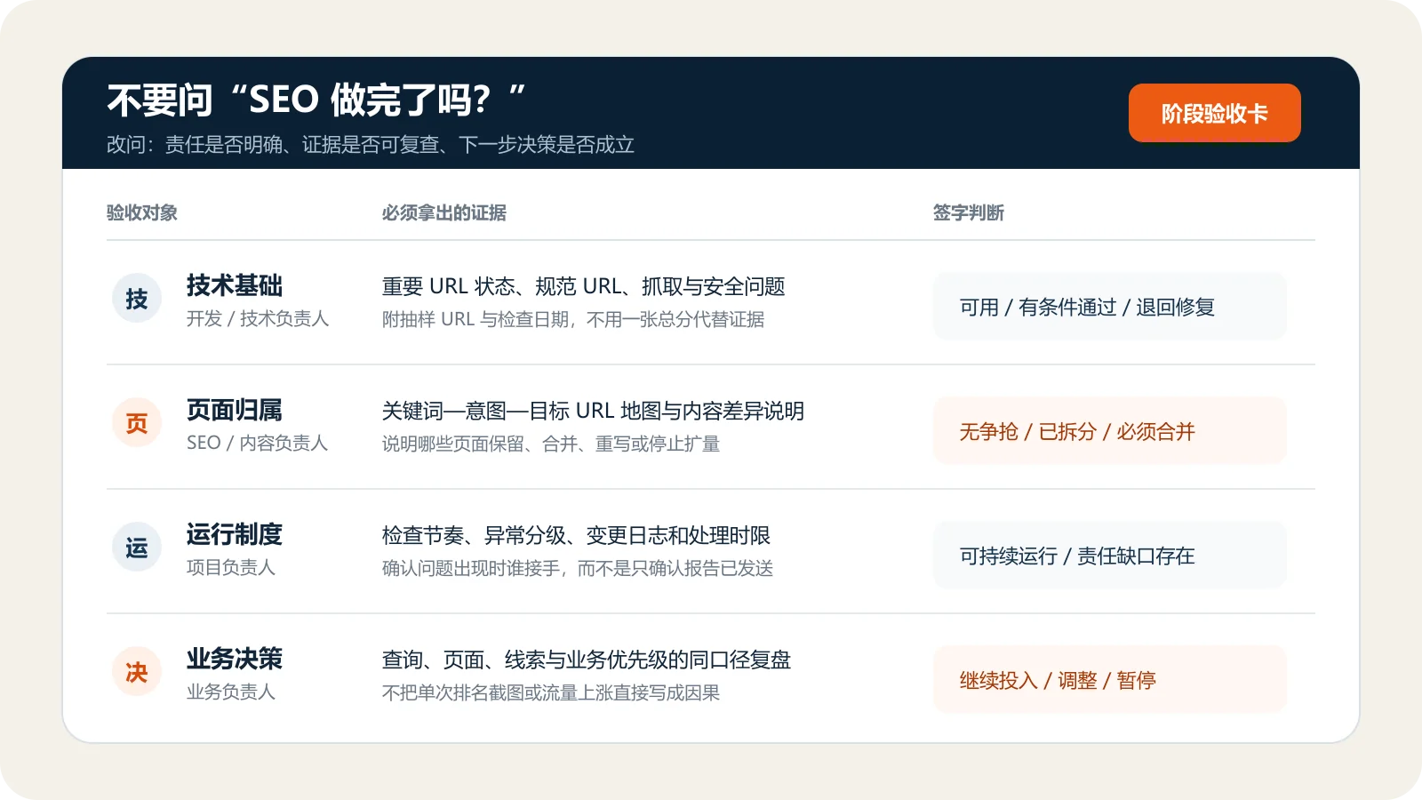Click the 技术基础 row title
The height and width of the screenshot is (800, 1422).
coord(235,285)
